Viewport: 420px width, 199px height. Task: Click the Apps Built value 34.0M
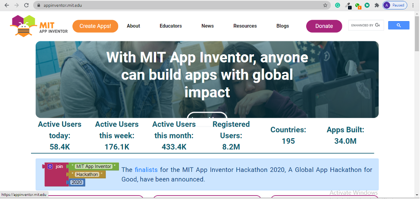click(345, 141)
